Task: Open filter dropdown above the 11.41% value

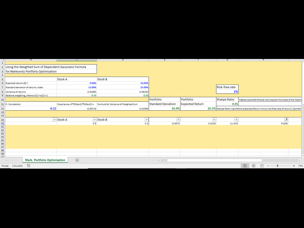Action: tap(236, 119)
